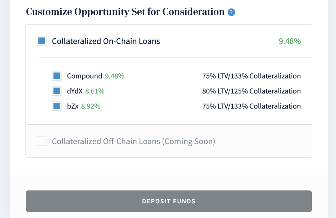This screenshot has width=336, height=218.
Task: Click the dYdX label text
Action: tap(75, 91)
